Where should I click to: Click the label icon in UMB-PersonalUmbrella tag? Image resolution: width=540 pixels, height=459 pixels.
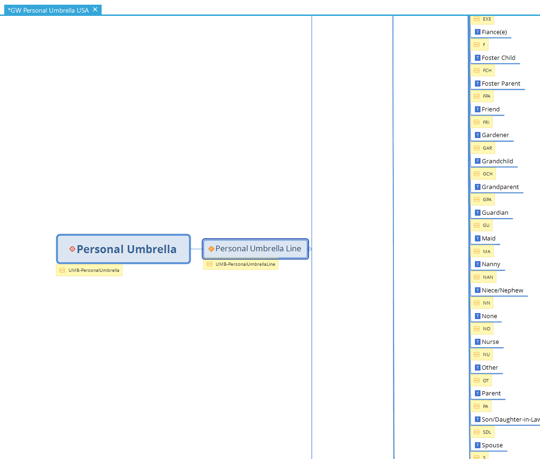62,270
